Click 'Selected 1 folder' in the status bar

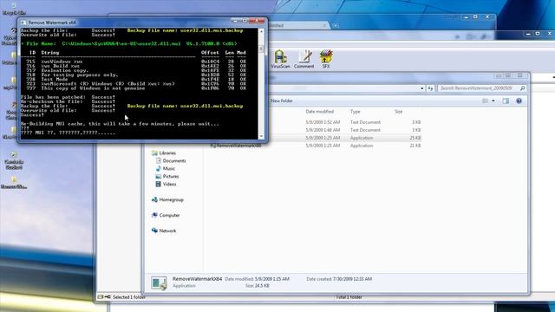point(129,297)
